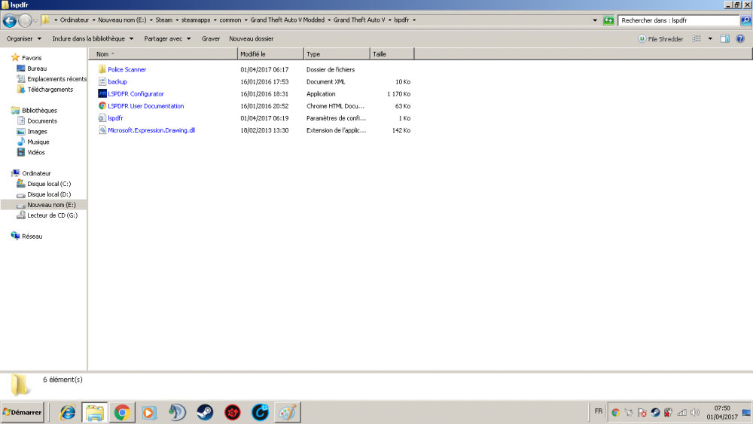Open Téléchargements in the sidebar
Screen dimensions: 753x424
pos(50,90)
